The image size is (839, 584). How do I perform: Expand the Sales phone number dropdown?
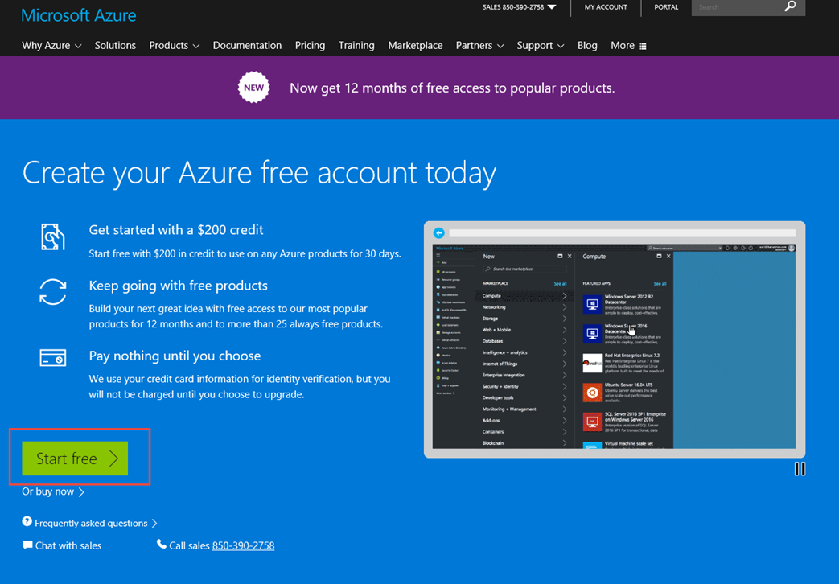coord(519,7)
